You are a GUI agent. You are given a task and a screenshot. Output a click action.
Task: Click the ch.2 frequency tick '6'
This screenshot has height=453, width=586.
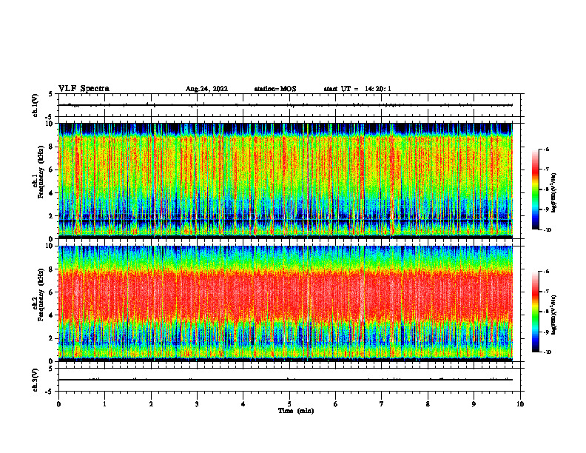click(x=52, y=292)
